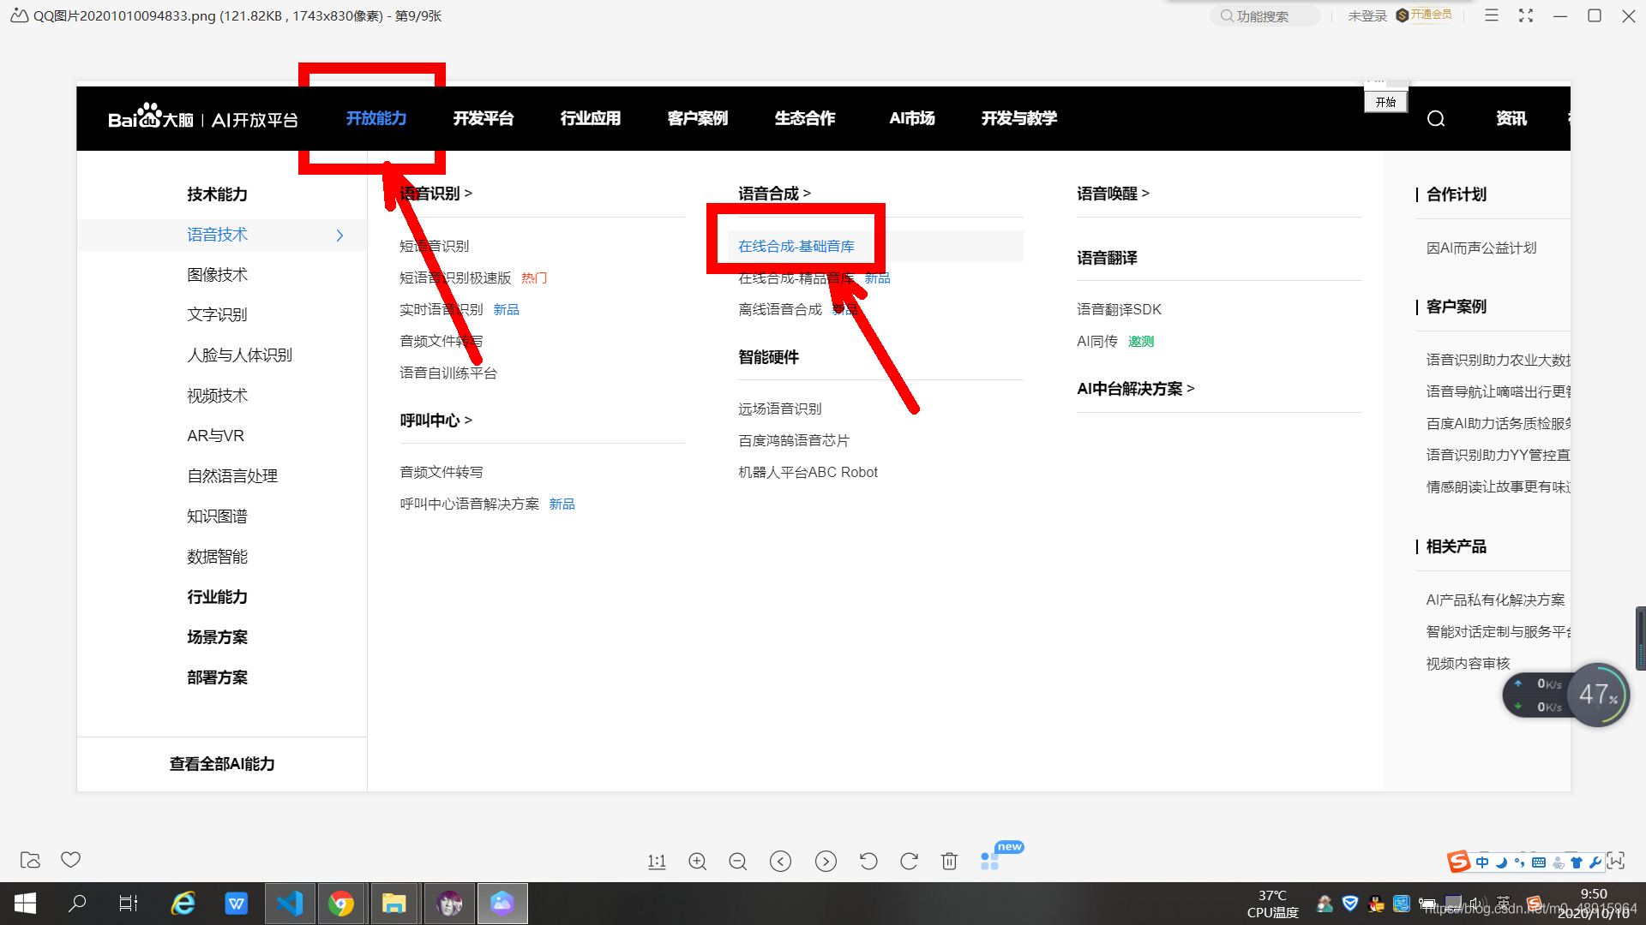Select 文字识别 in sidebar

pyautogui.click(x=217, y=315)
